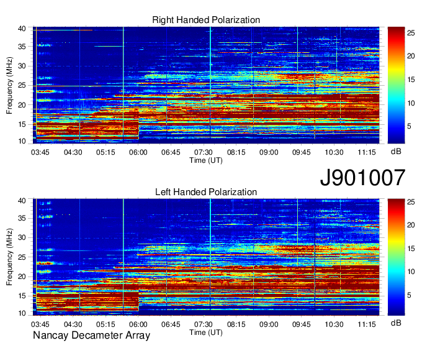
Task: Click the upper plot's 'Time (UT)' axis label
Action: coord(206,160)
